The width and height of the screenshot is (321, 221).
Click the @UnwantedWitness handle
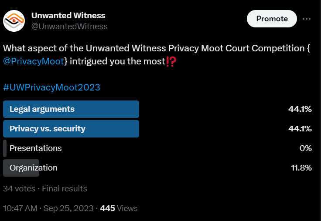(x=69, y=27)
